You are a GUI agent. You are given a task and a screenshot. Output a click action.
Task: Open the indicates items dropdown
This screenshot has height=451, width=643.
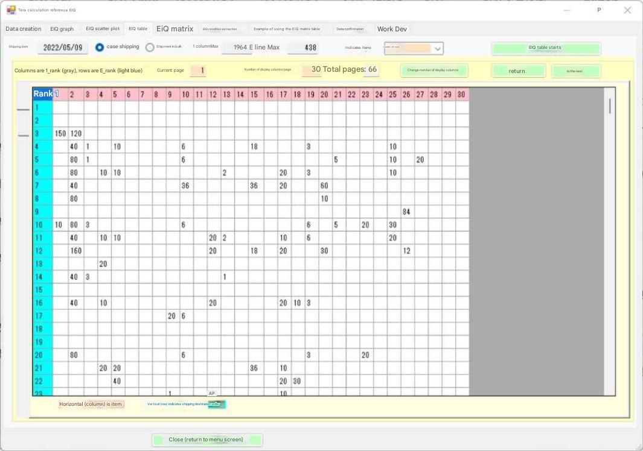pyautogui.click(x=438, y=48)
